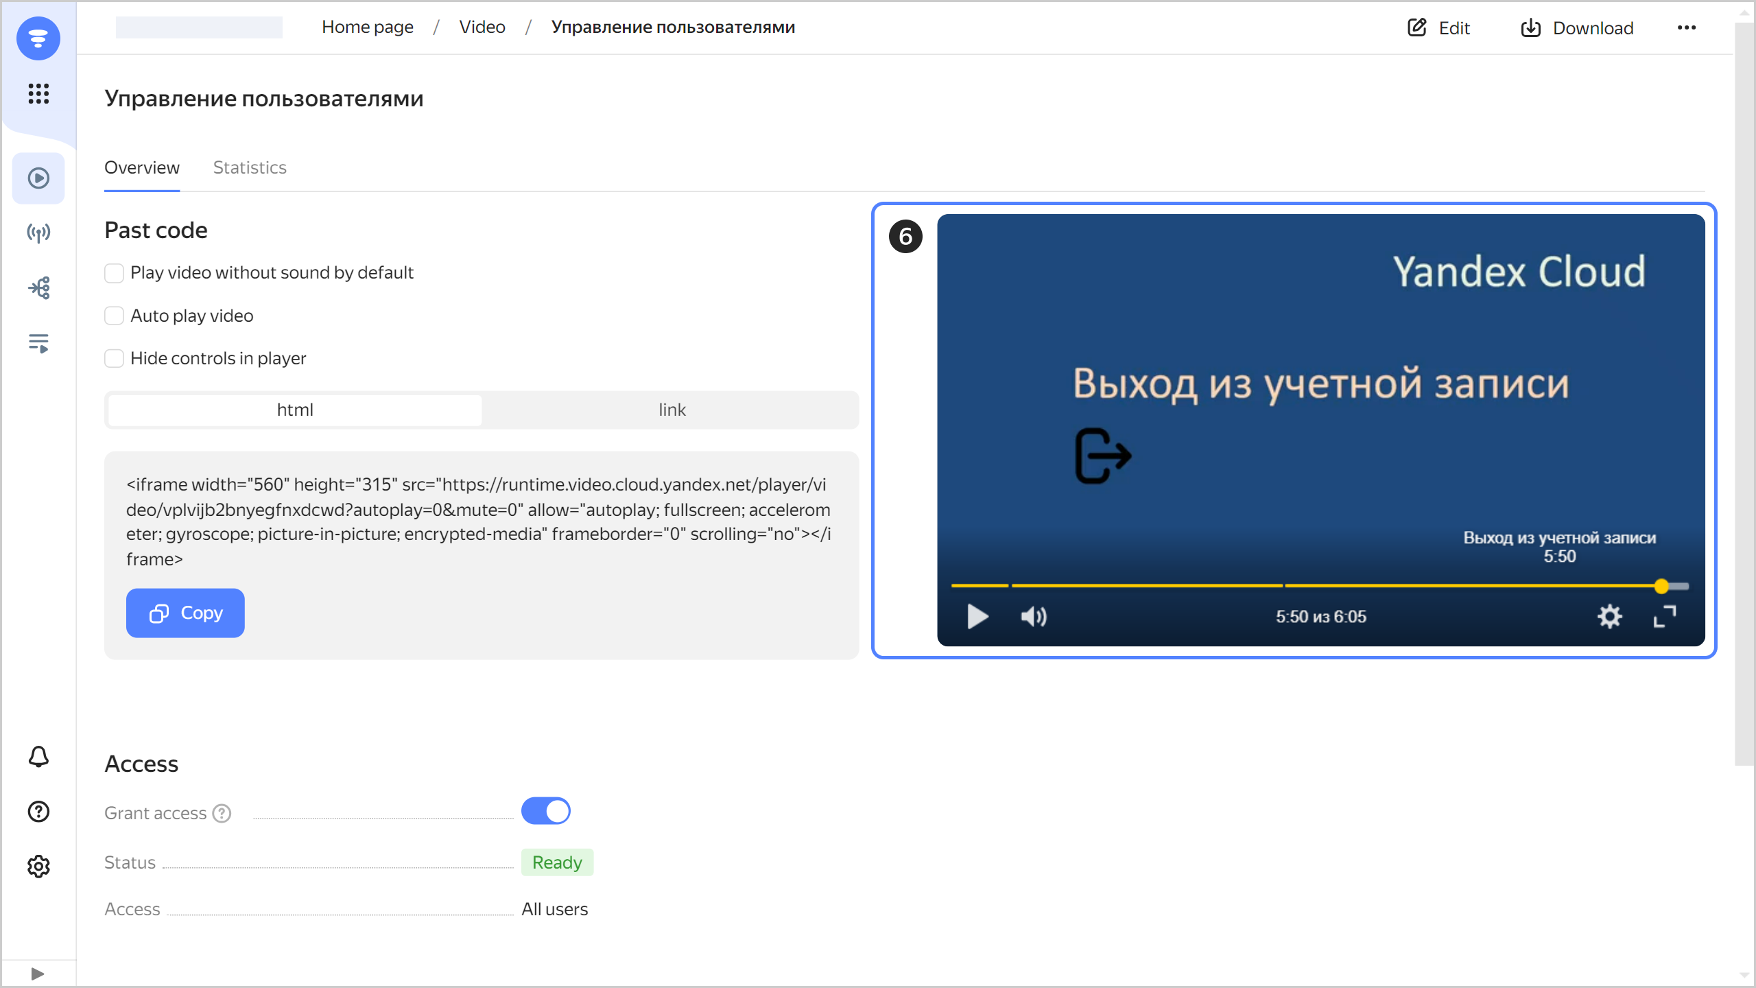Screen dimensions: 1756x988
Task: Open the streams broadcast icon in sidebar
Action: click(38, 233)
